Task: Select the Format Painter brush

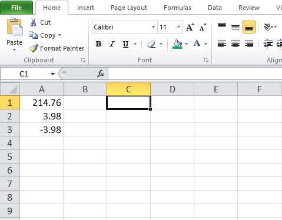Action: (x=34, y=48)
